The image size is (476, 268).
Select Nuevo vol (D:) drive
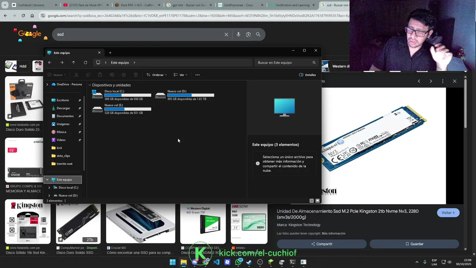tap(184, 95)
